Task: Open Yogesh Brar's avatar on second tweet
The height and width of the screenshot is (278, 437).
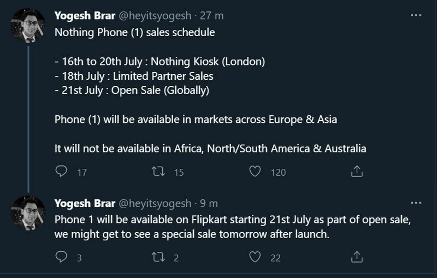Action: pos(28,213)
